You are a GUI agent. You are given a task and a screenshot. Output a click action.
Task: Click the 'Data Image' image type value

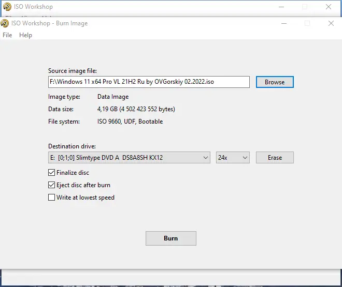tap(113, 97)
